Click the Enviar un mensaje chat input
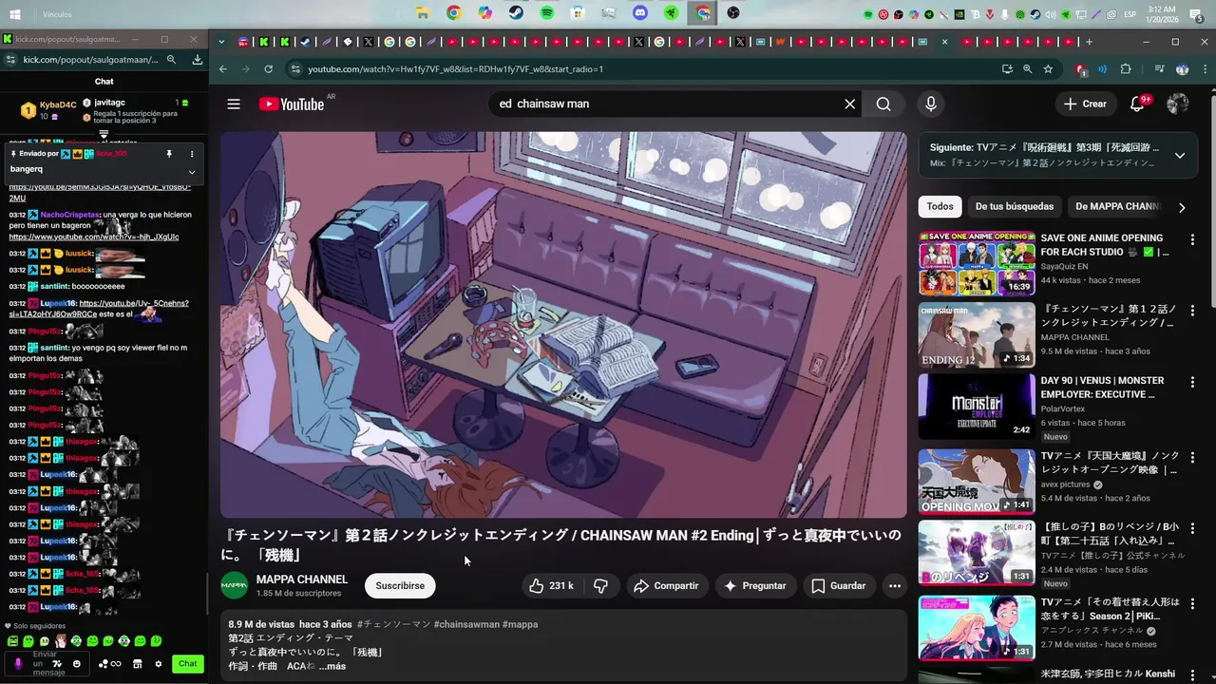The image size is (1216, 684). coord(45,663)
